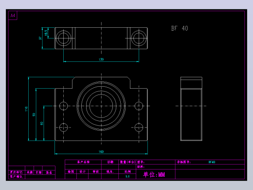Viewport: 253px width, 190px height.
Task: Click the '绘图' title block cell
Action: (71, 171)
